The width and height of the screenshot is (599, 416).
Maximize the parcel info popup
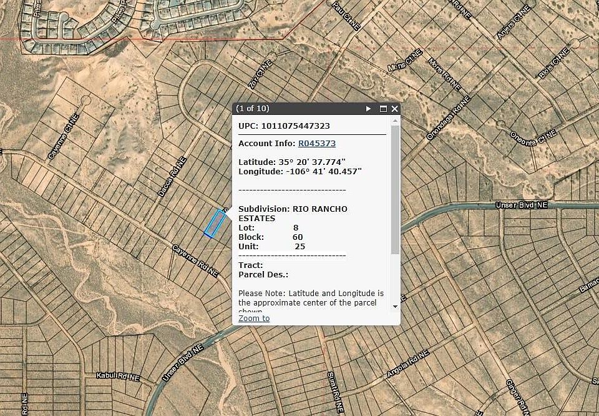point(384,109)
